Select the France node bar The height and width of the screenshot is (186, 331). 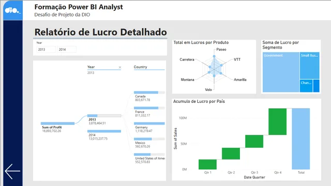(x=149, y=108)
